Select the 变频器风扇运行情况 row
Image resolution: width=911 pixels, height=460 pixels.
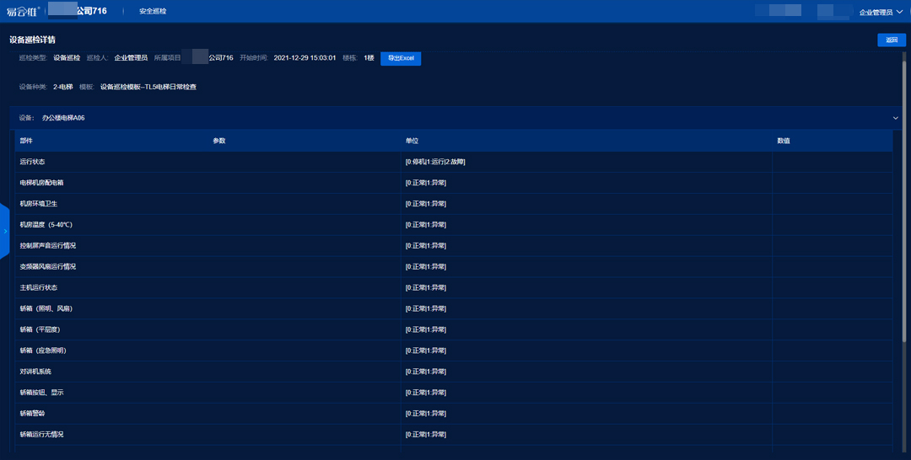pos(47,266)
